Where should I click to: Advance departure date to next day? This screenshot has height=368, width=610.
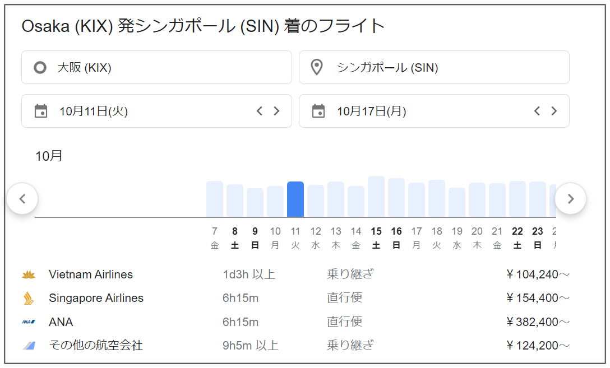coord(276,111)
